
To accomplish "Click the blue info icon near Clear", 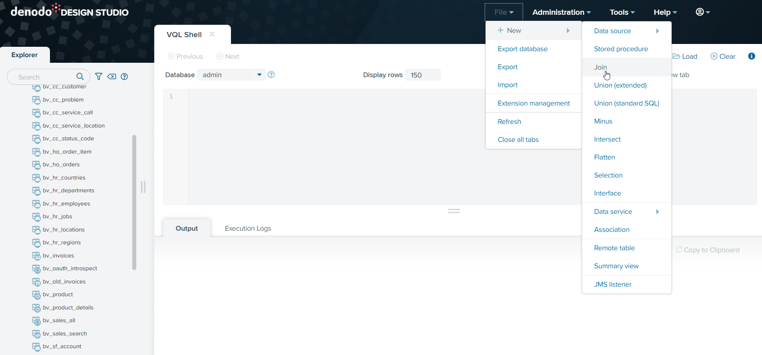I will (x=751, y=56).
